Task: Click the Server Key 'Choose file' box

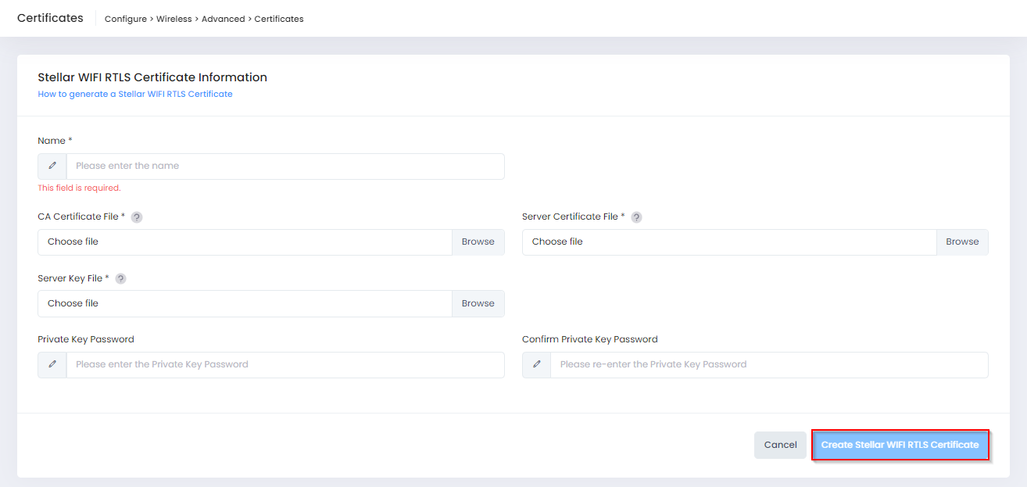Action: pos(245,303)
